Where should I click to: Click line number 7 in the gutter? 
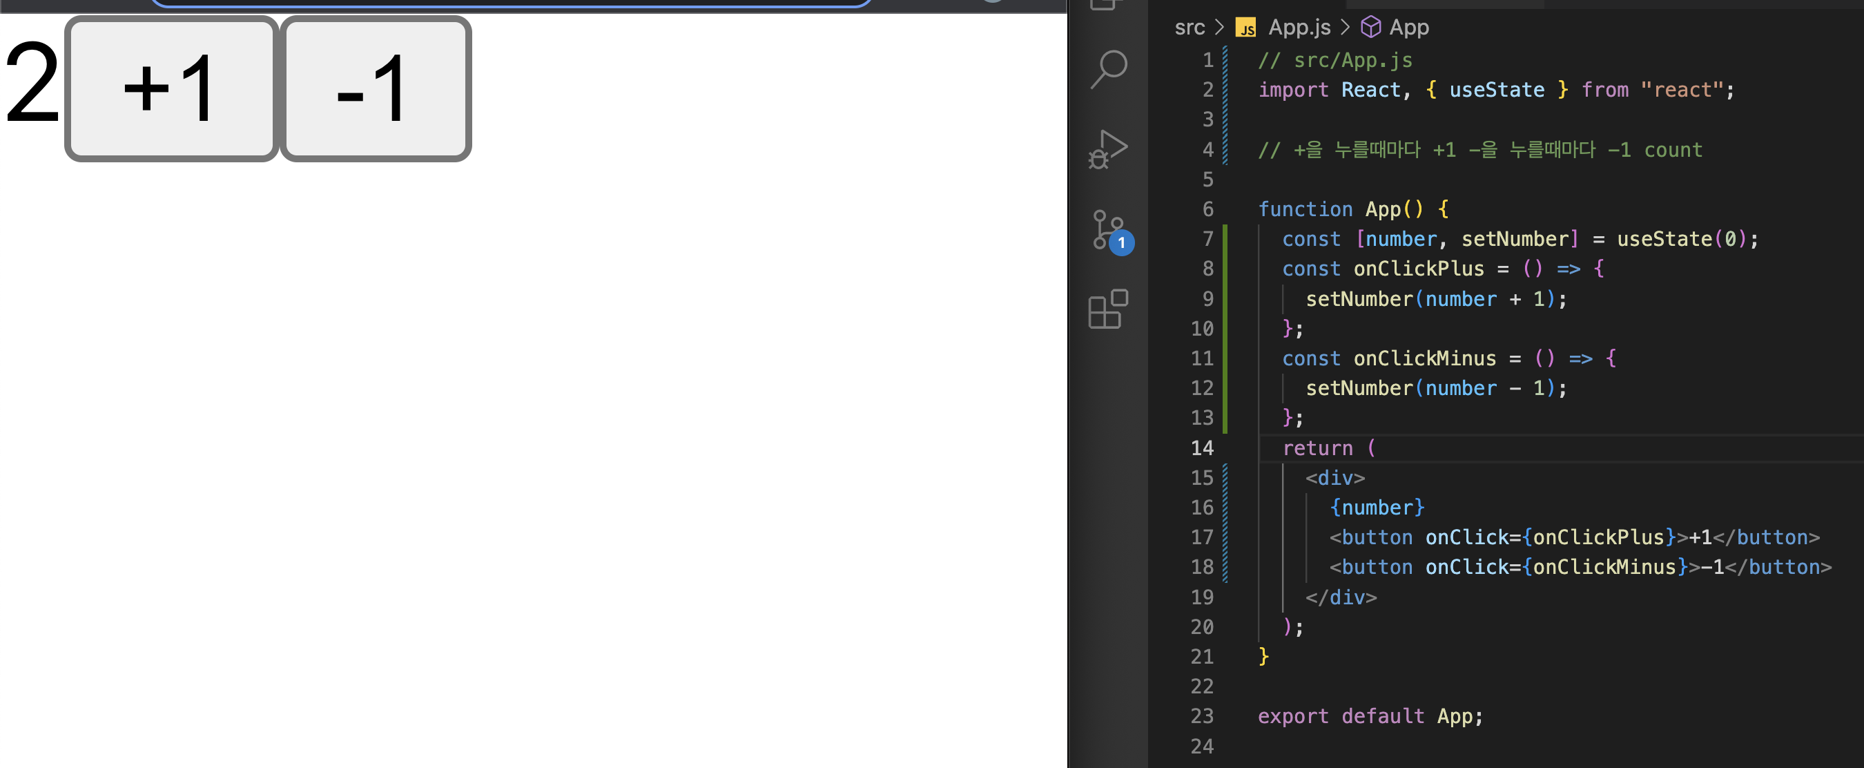pos(1207,239)
